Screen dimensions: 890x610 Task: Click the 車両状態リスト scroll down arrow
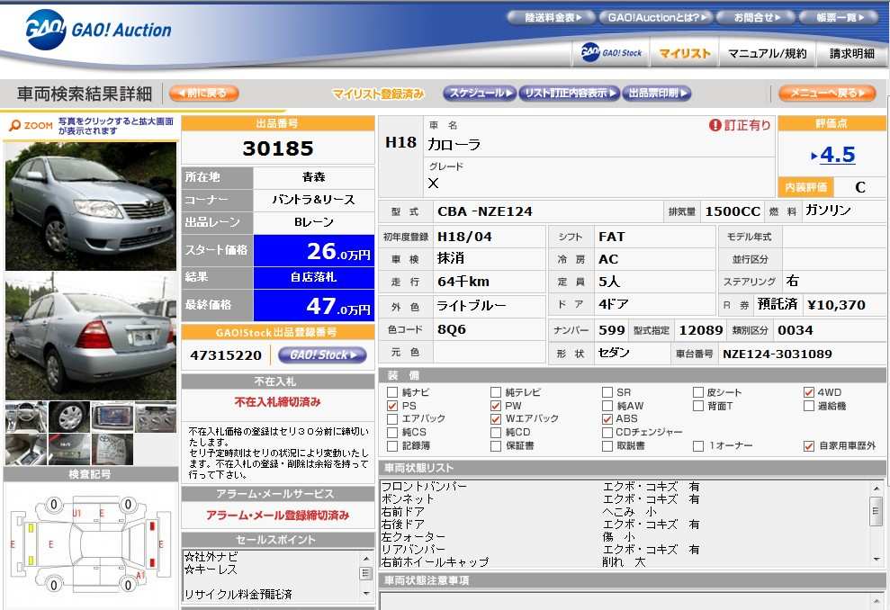[876, 560]
